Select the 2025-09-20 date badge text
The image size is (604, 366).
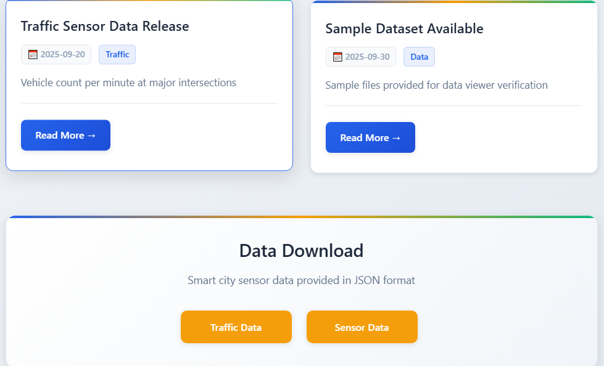click(x=63, y=54)
